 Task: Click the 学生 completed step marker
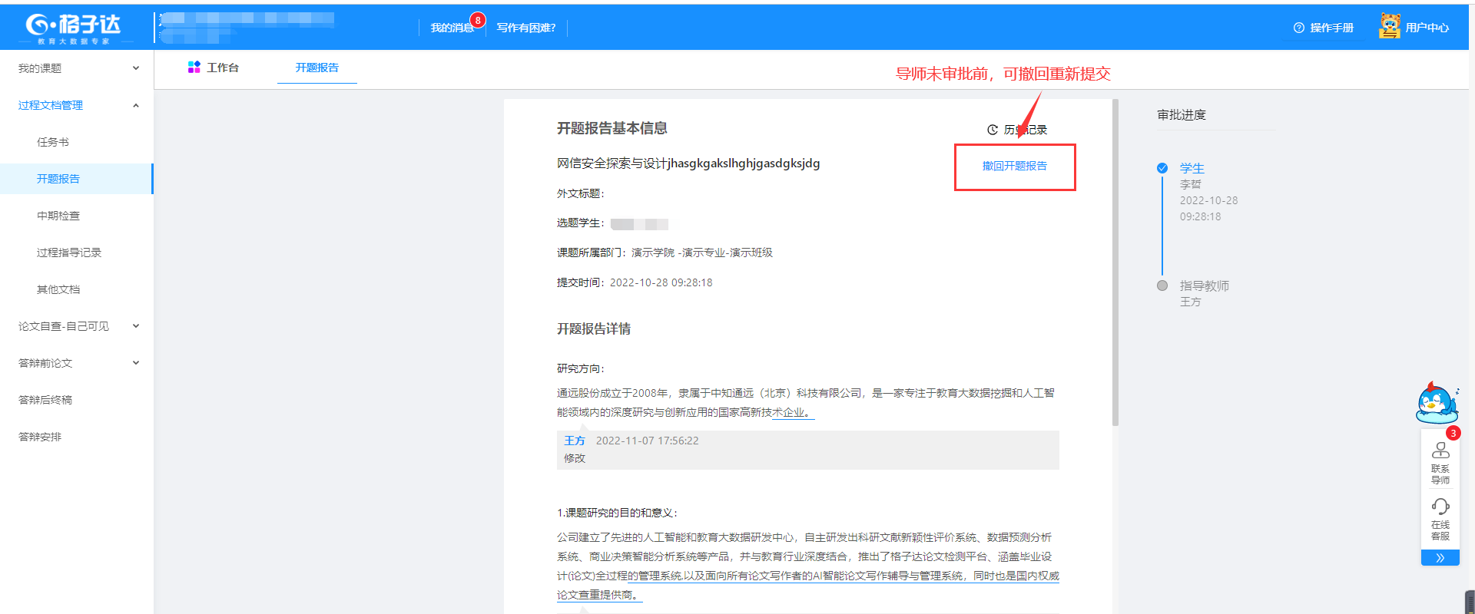pyautogui.click(x=1162, y=168)
